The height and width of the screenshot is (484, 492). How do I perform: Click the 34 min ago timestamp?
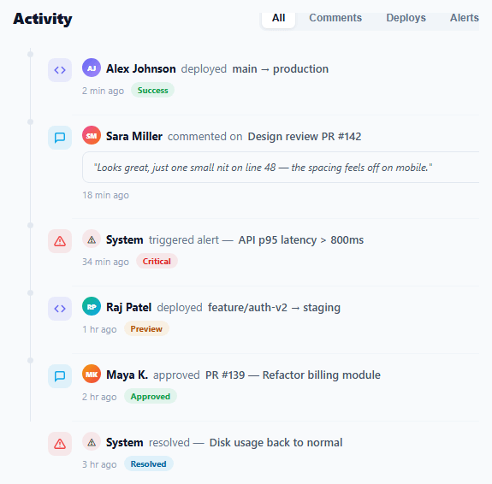(105, 262)
